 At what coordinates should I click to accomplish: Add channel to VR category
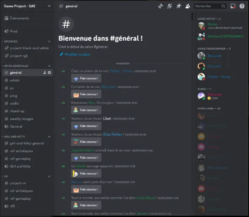click(x=49, y=177)
